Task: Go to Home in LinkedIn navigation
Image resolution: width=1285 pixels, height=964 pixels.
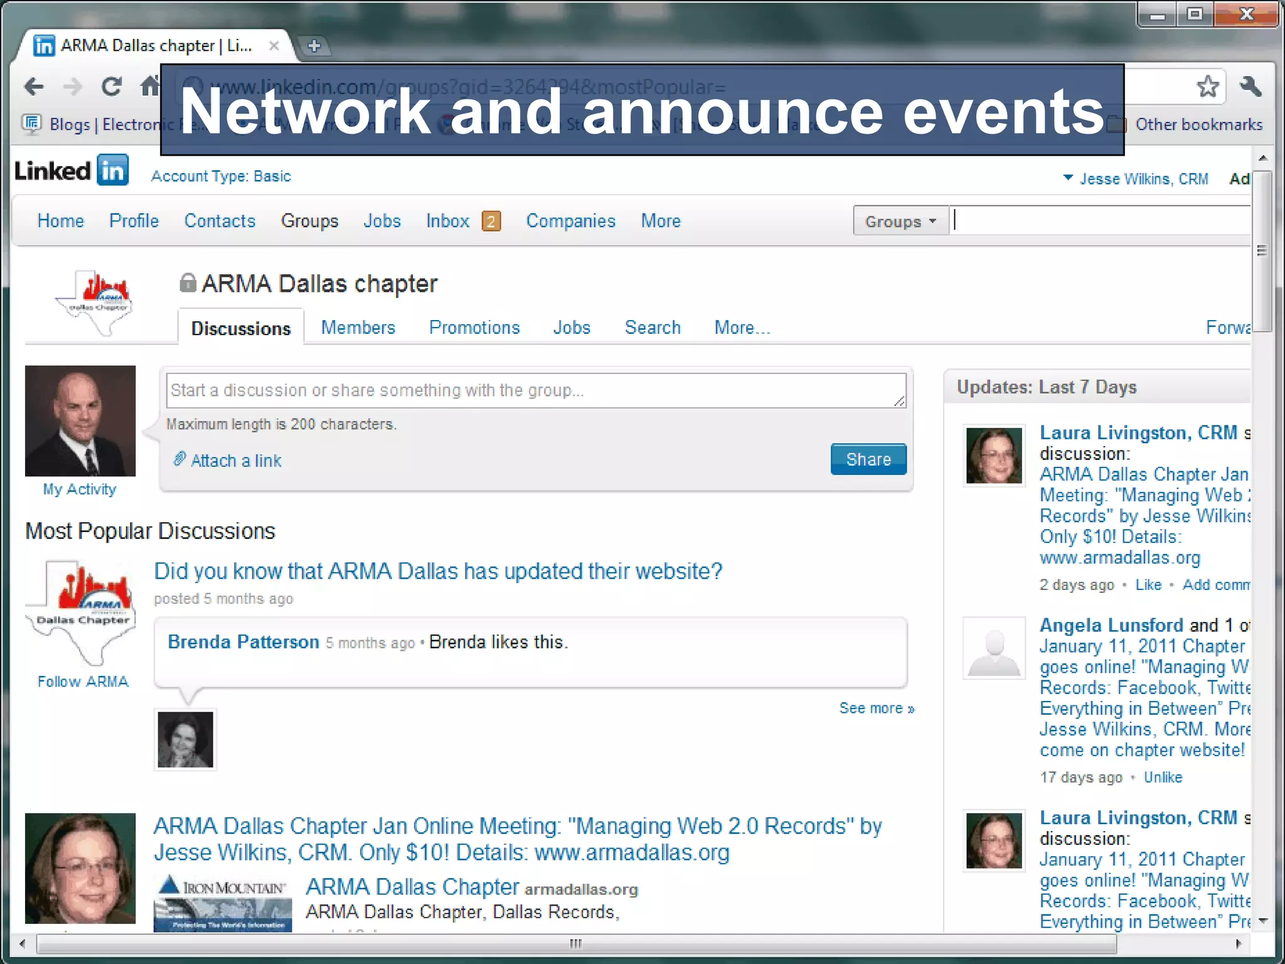Action: [x=61, y=221]
